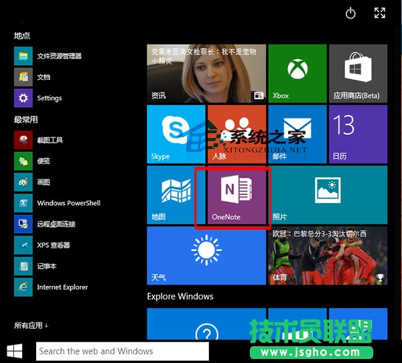Screen dimensions: 402x363
Task: Launch the Skype tile
Action: [176, 134]
